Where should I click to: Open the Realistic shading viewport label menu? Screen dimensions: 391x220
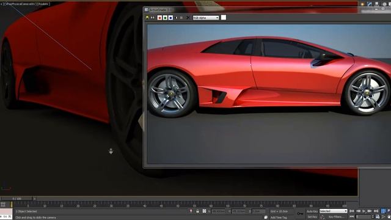(44, 4)
